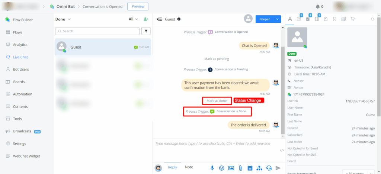Viewport: 381px width, 174px height.
Task: Go to Analytics in the sidebar
Action: [x=20, y=45]
